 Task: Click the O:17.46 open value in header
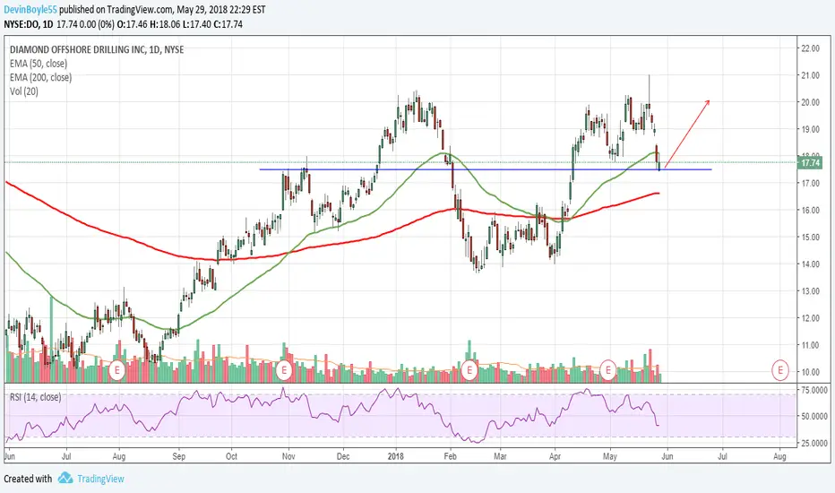pyautogui.click(x=133, y=24)
